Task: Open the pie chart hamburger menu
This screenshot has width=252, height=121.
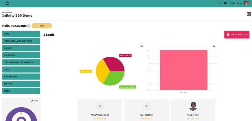Action: 141,46
